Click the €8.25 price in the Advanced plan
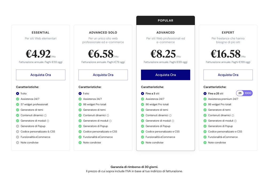This screenshot has width=270, height=185. coord(163,54)
